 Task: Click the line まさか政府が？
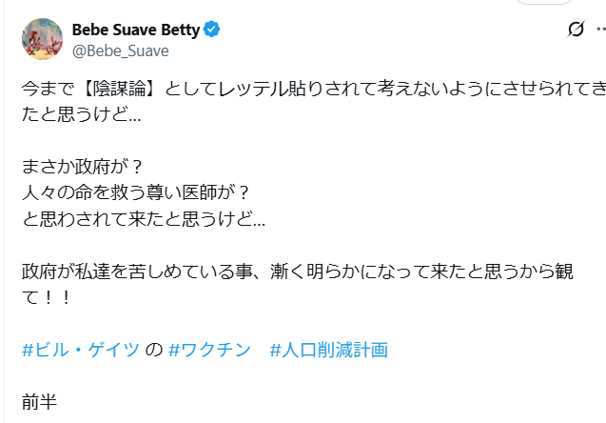coord(83,167)
